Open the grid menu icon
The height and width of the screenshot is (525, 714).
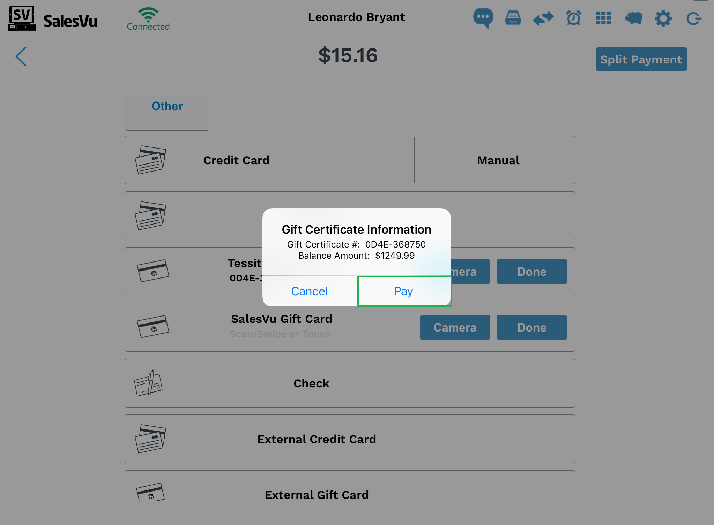click(603, 18)
